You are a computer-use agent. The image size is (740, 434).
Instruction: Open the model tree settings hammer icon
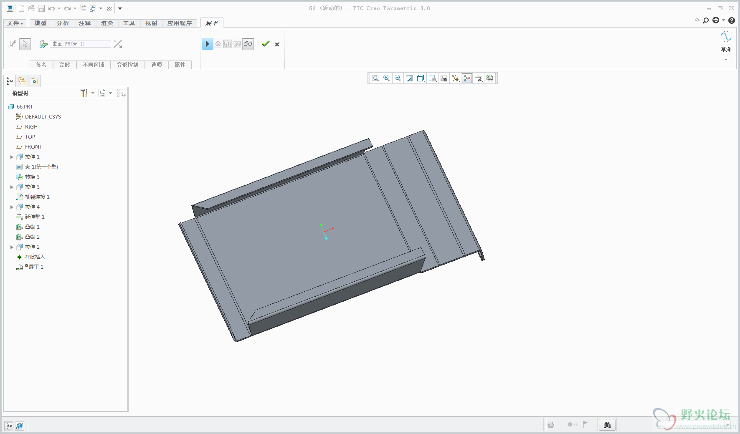84,93
